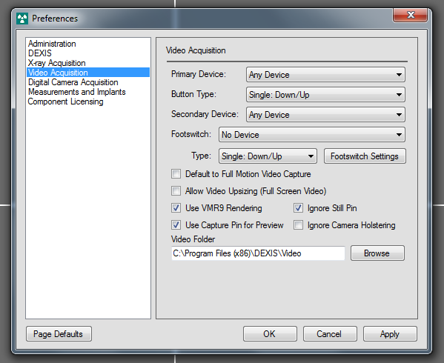Screen dimensions: 444x363
Task: Expand the Footswitch device dropdown
Action: pos(312,135)
